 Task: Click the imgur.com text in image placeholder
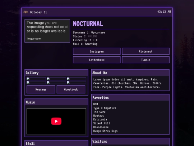point(34,39)
